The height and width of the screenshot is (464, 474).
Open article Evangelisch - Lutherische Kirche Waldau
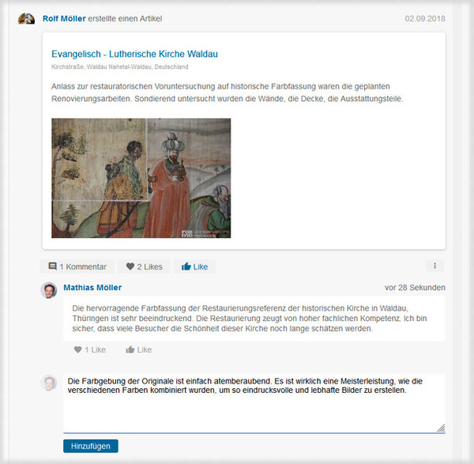134,54
